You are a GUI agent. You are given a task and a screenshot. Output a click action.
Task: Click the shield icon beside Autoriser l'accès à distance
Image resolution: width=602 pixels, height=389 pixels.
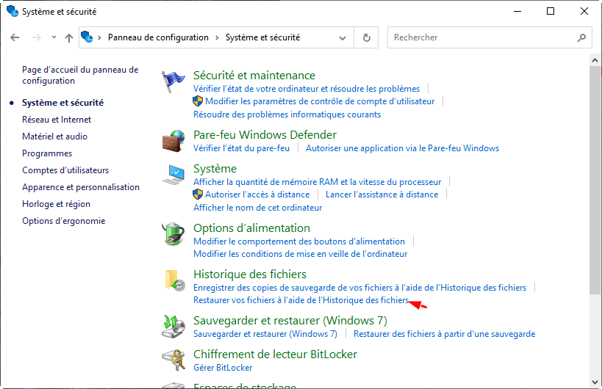197,194
